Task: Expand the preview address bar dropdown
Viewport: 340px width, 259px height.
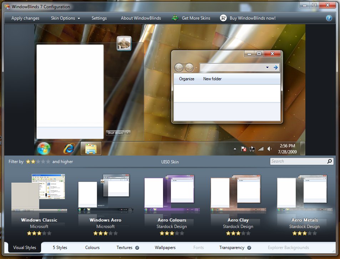Action: click(267, 67)
